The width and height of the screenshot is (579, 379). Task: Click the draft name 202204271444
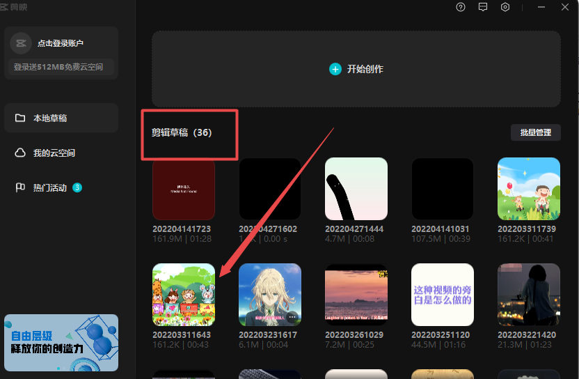354,229
